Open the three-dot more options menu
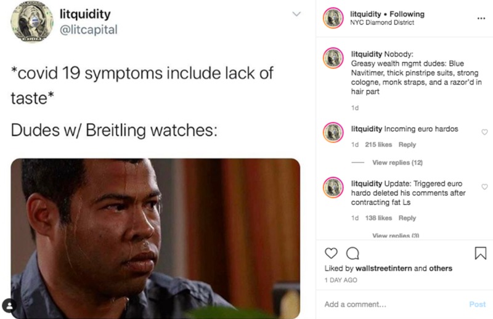The image size is (493, 319). pyautogui.click(x=481, y=18)
